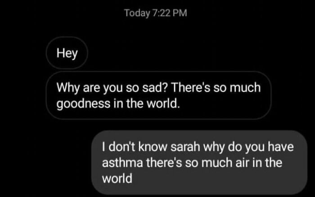Screen dimensions: 315x197
Task: Click "There's" in the incoming message
Action: (190, 88)
